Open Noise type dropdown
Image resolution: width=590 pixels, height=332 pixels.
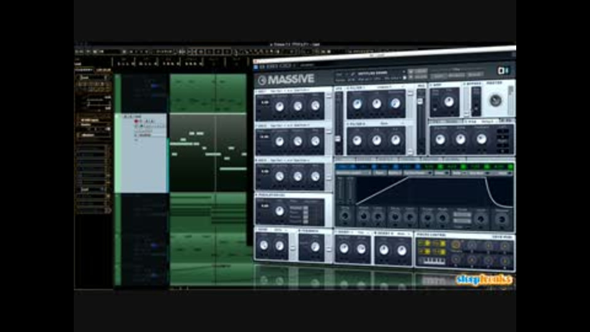pyautogui.click(x=280, y=229)
